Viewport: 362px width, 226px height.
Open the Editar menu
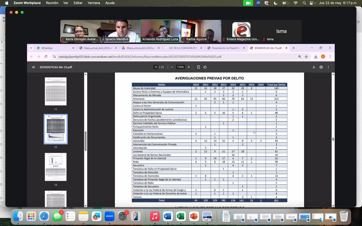coord(78,3)
